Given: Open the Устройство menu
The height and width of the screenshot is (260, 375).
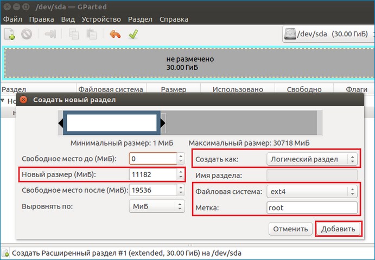Looking at the screenshot, I should pos(101,19).
